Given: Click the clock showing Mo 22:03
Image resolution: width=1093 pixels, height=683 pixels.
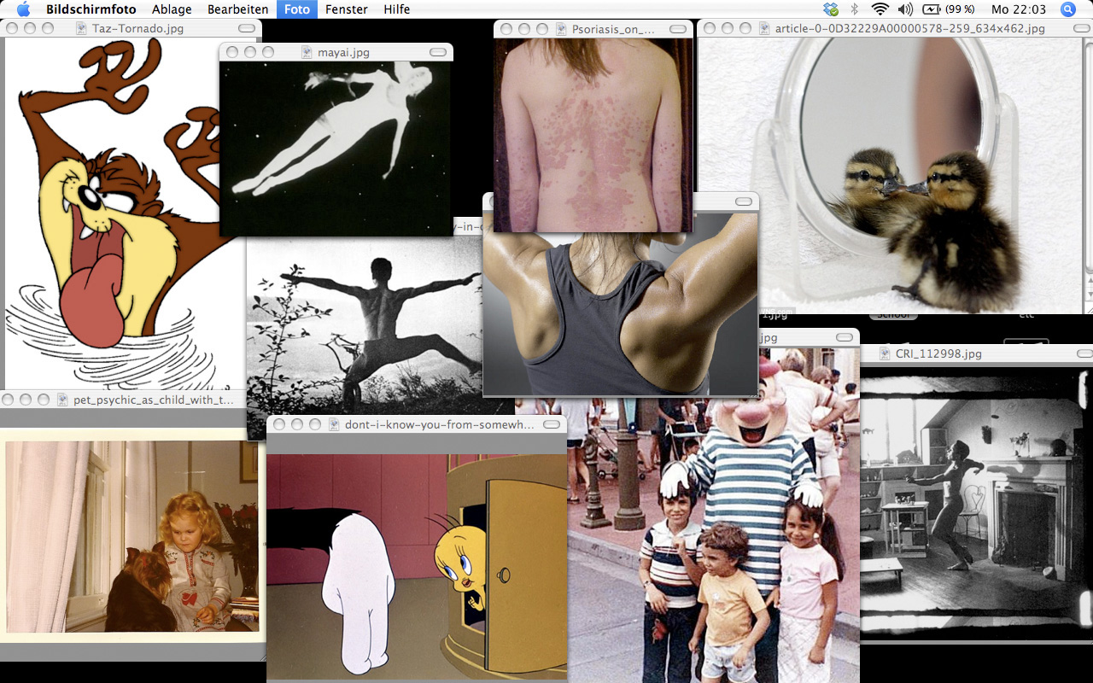Looking at the screenshot, I should [1019, 9].
